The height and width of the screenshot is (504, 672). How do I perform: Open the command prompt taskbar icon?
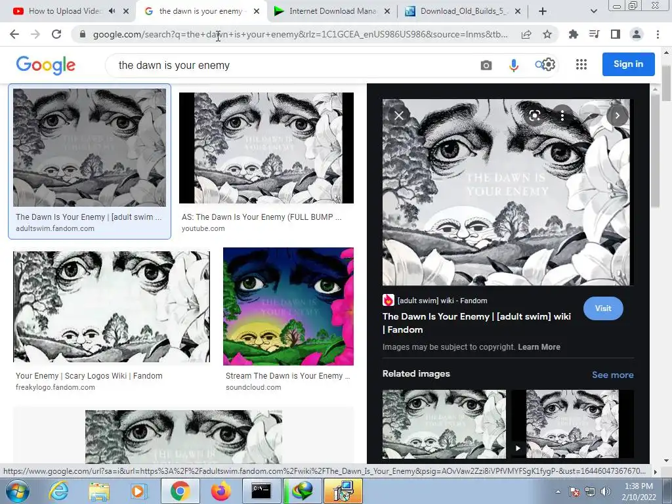pyautogui.click(x=261, y=491)
